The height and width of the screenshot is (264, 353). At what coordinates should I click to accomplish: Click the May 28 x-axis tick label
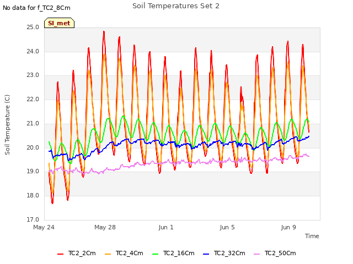tap(105, 227)
